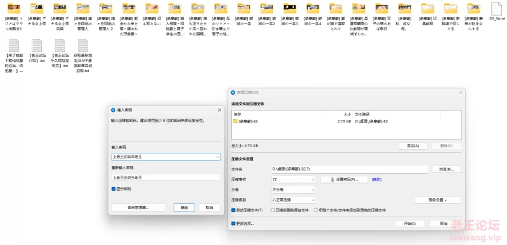Toggle the 测试压缩文件(T) checkbox

point(233,210)
